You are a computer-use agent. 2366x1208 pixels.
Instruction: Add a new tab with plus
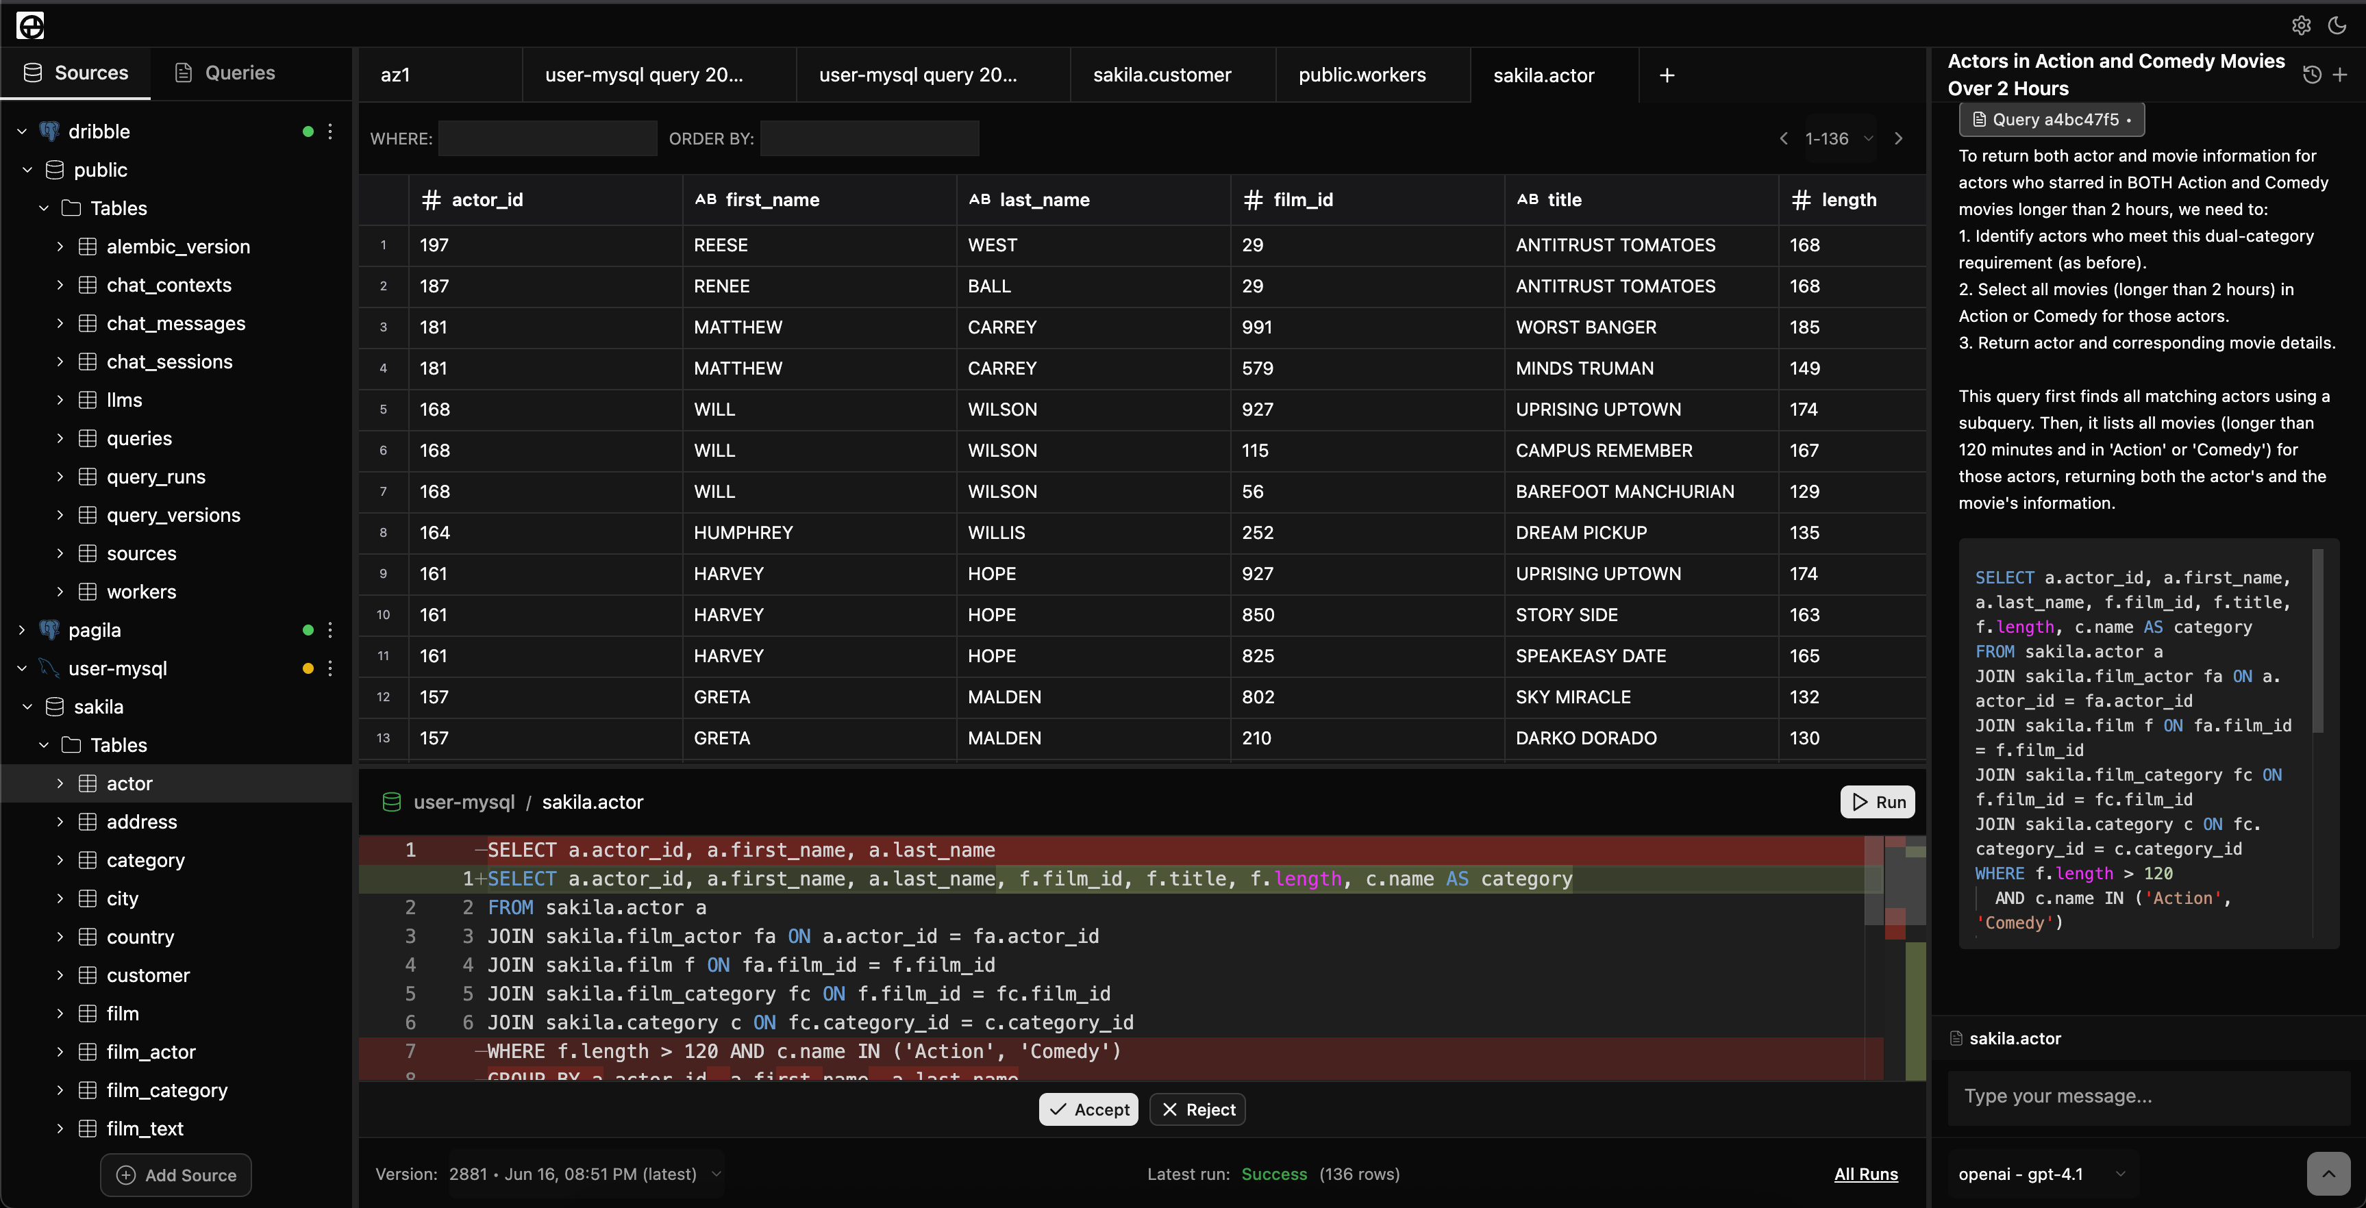pyautogui.click(x=1667, y=75)
